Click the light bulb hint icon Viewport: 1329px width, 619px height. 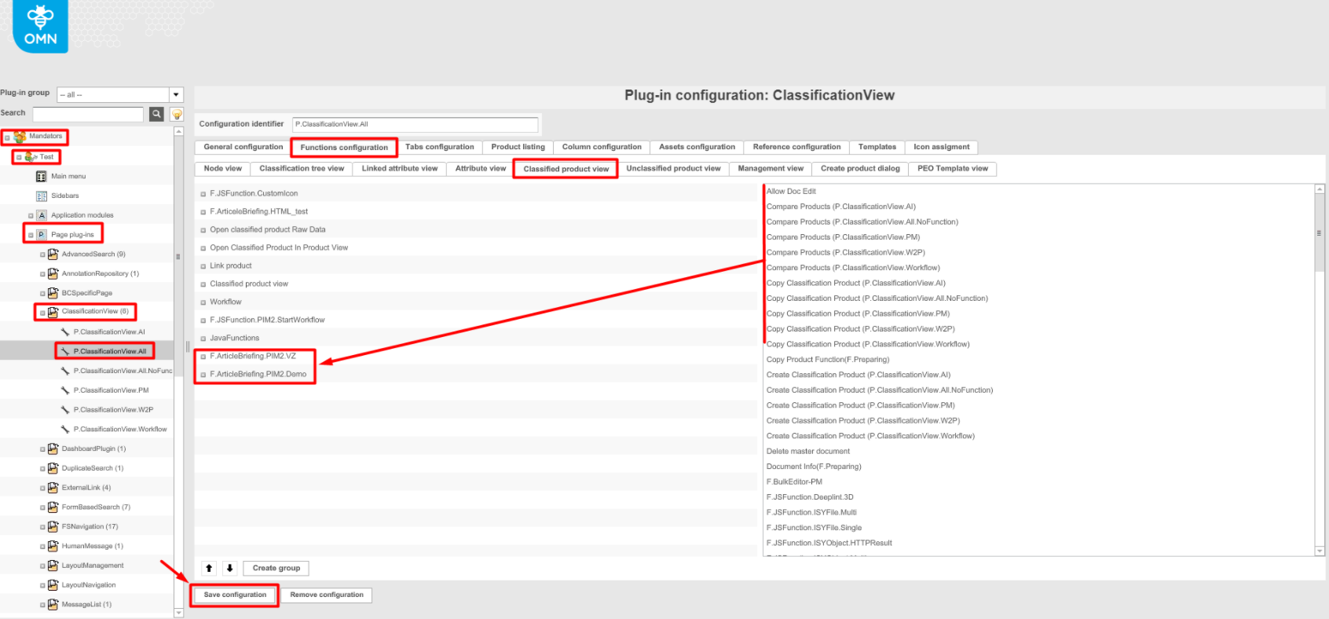(x=178, y=115)
